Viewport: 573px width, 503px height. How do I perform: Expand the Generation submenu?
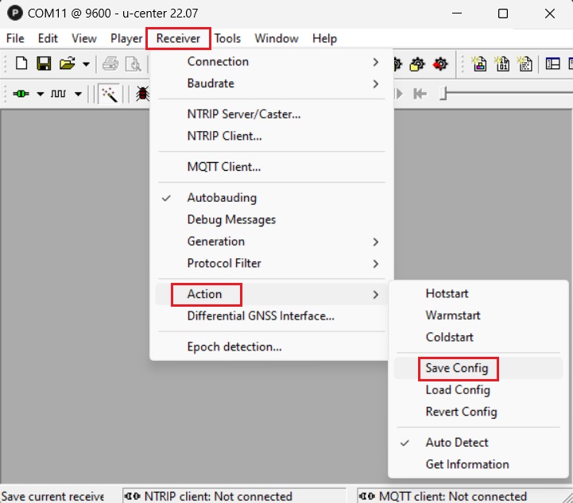(x=216, y=242)
